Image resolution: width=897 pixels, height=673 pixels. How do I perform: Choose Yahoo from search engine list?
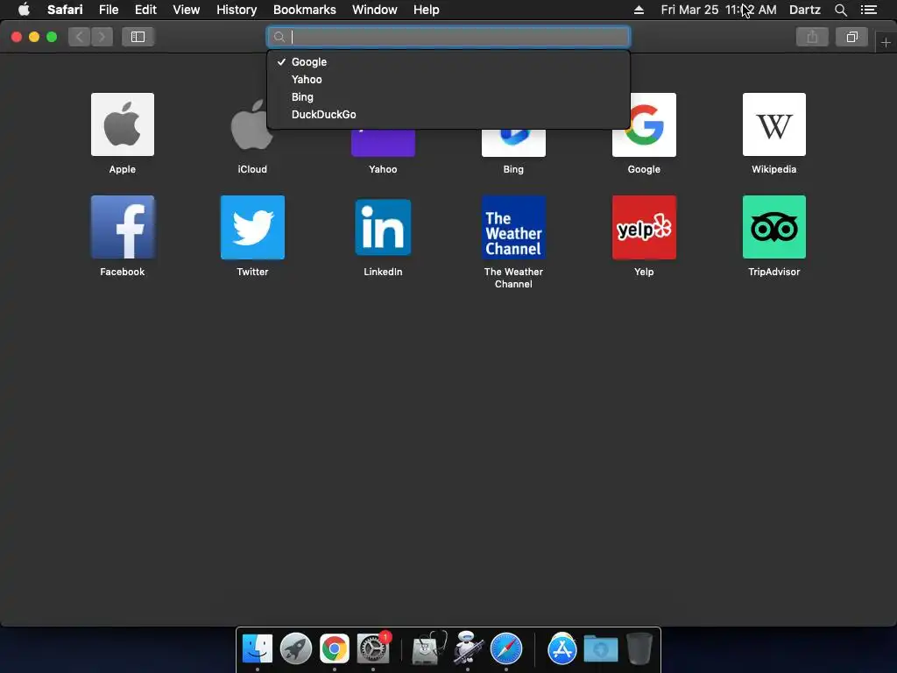point(448,80)
